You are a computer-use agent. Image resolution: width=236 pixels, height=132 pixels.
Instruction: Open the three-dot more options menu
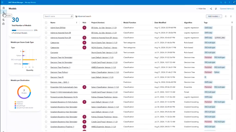pos(231,16)
